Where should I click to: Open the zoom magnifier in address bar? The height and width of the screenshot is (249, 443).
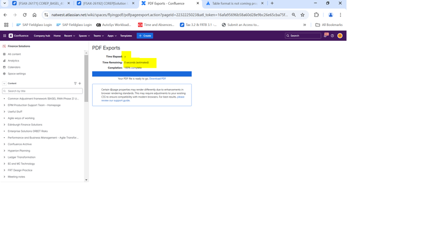294,15
